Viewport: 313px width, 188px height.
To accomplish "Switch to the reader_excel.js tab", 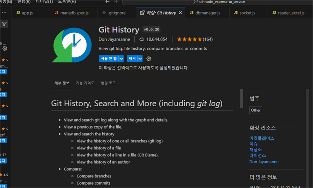I will click(x=290, y=13).
